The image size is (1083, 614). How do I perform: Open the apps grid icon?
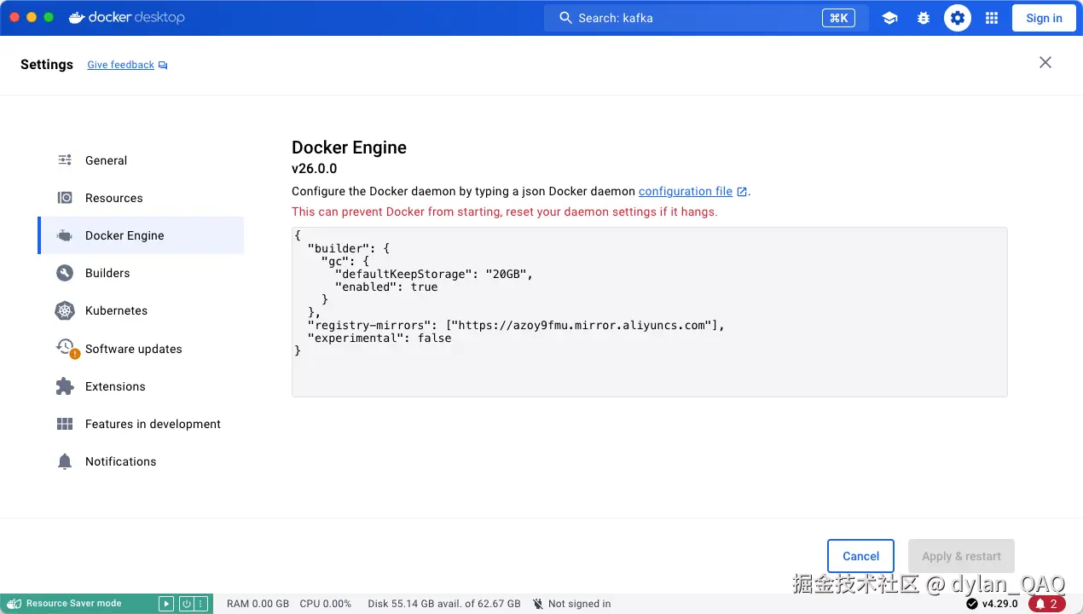click(x=992, y=18)
